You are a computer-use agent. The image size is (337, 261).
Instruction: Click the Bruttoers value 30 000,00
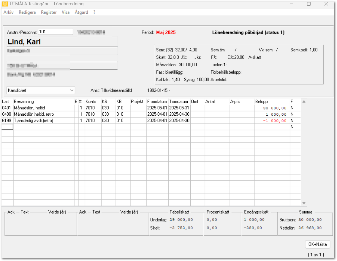tap(310, 220)
